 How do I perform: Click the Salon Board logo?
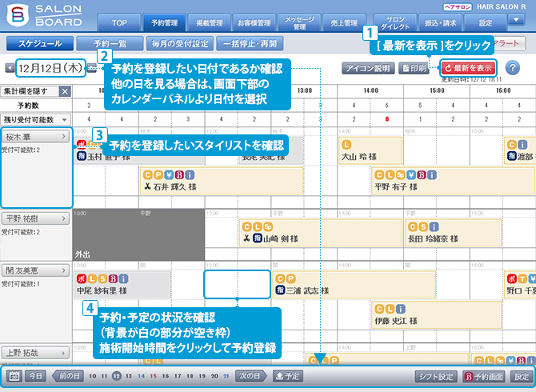(45, 15)
